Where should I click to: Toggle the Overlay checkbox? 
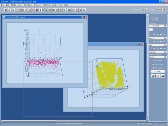(155, 60)
